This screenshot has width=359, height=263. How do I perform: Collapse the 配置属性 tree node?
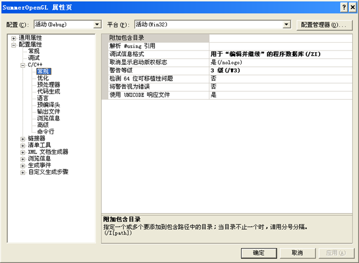(x=14, y=44)
